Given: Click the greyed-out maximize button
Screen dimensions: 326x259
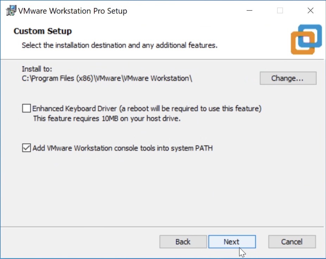Looking at the screenshot, I should pos(280,11).
